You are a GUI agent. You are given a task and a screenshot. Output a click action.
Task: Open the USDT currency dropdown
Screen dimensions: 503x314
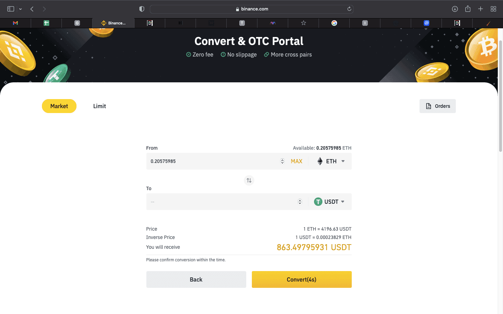[329, 202]
